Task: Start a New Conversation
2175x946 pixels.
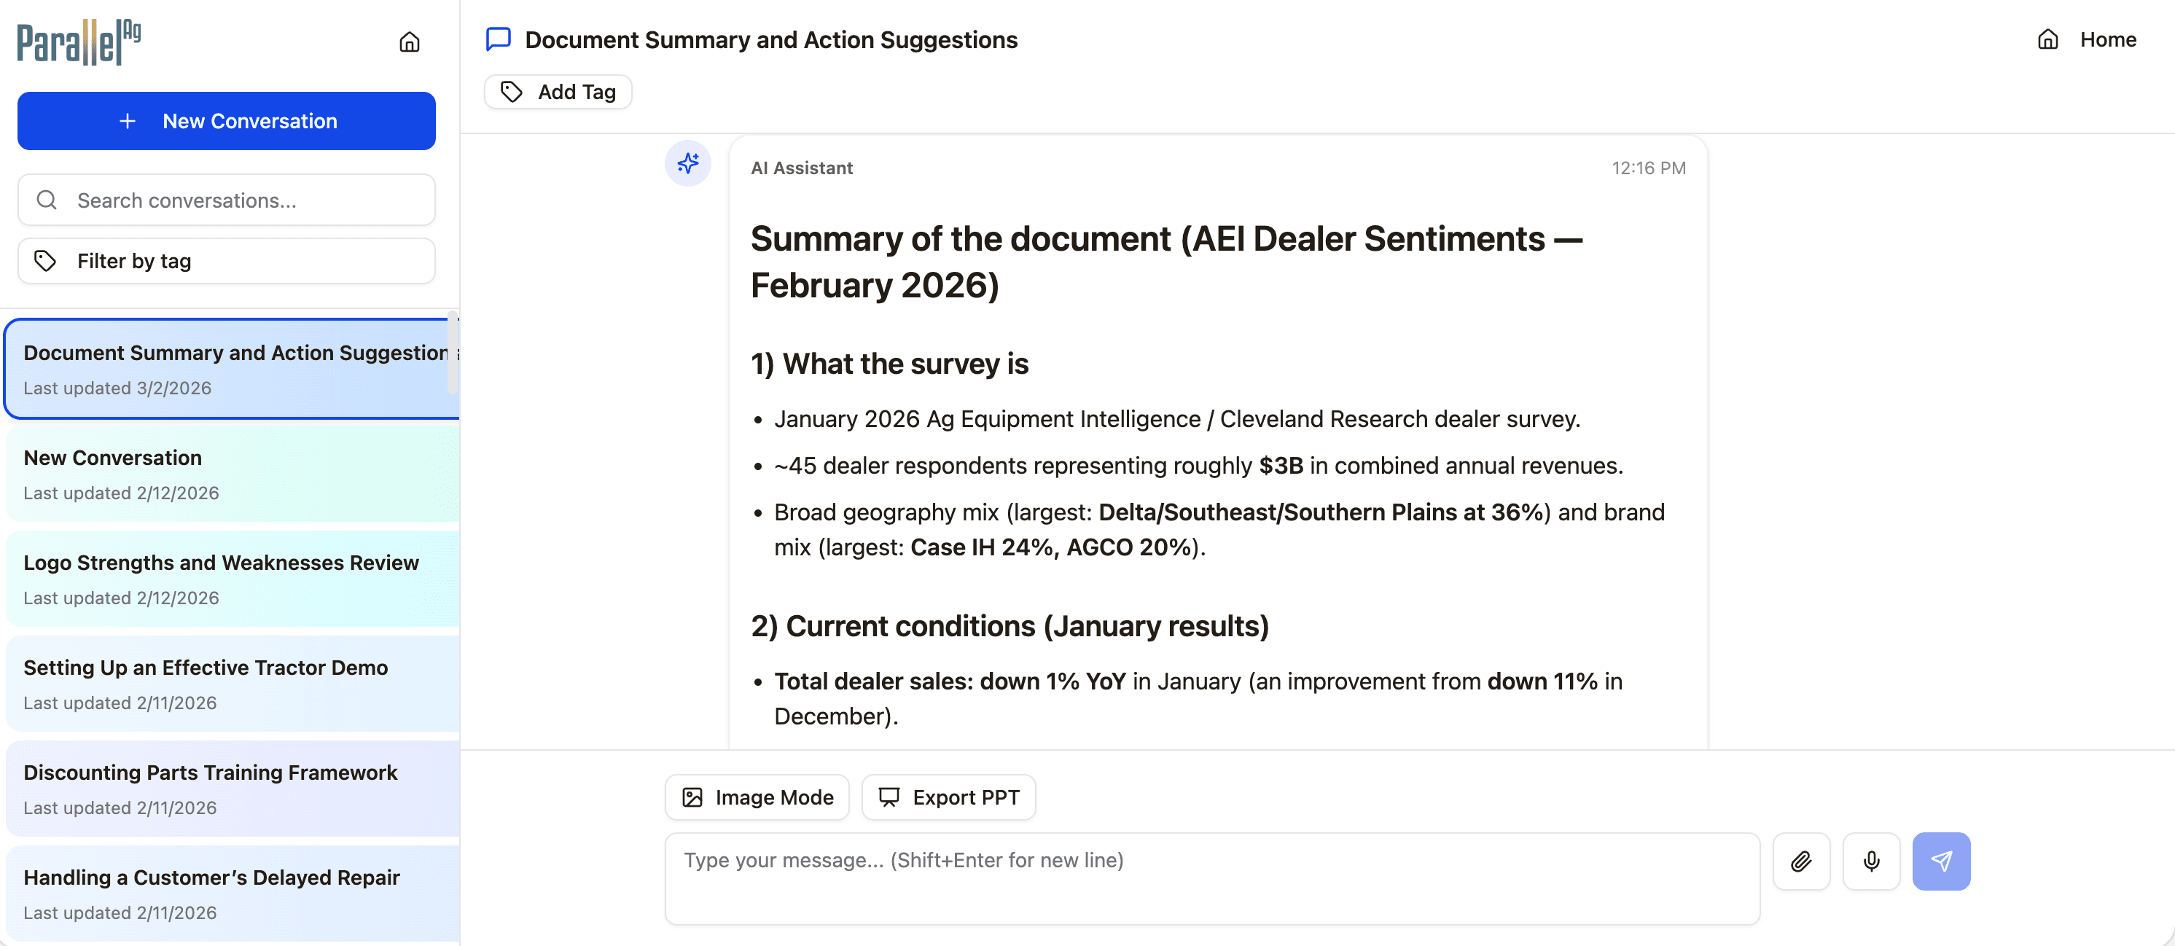Action: [226, 121]
